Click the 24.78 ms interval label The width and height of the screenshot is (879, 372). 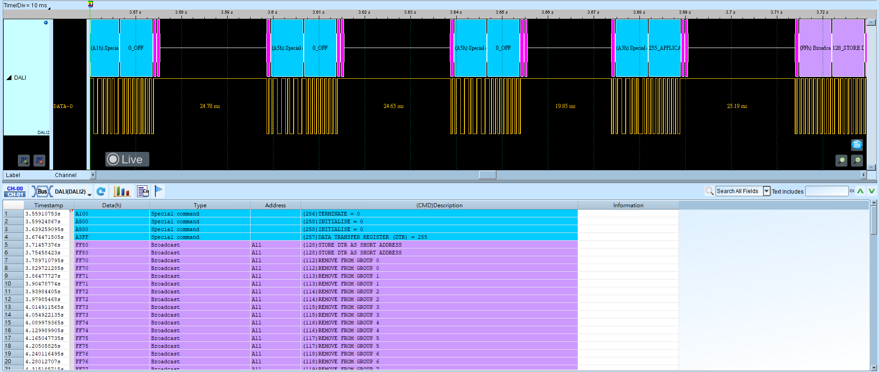pyautogui.click(x=210, y=106)
